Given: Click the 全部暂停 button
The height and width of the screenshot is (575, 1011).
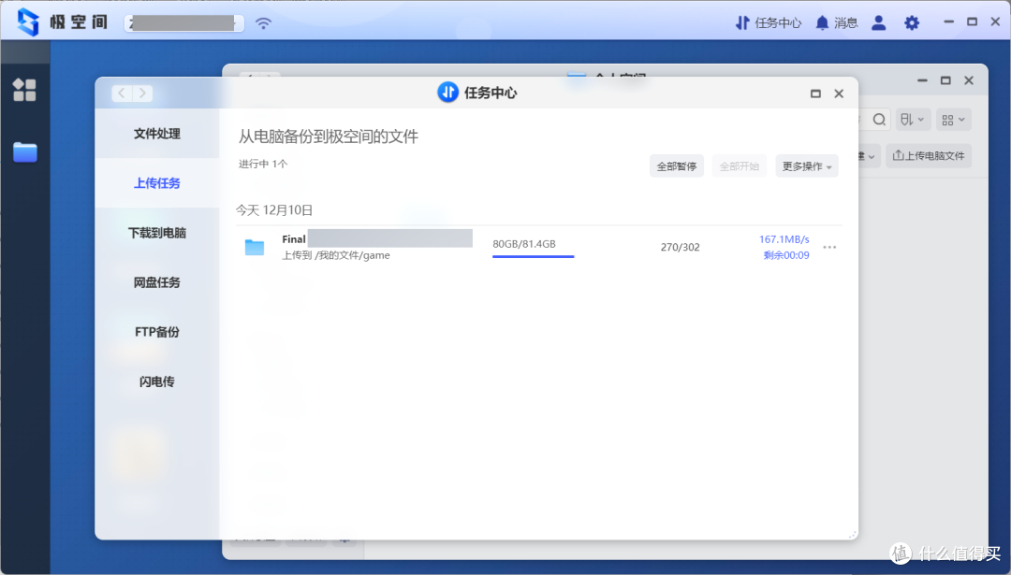Looking at the screenshot, I should [677, 166].
